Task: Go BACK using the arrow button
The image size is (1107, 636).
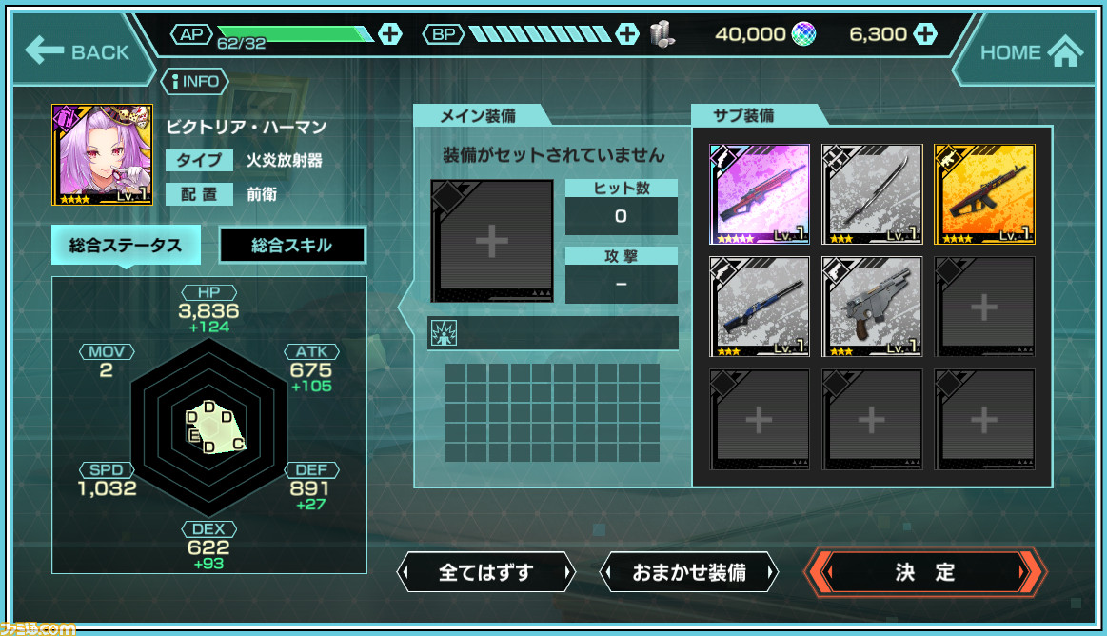Action: click(77, 50)
